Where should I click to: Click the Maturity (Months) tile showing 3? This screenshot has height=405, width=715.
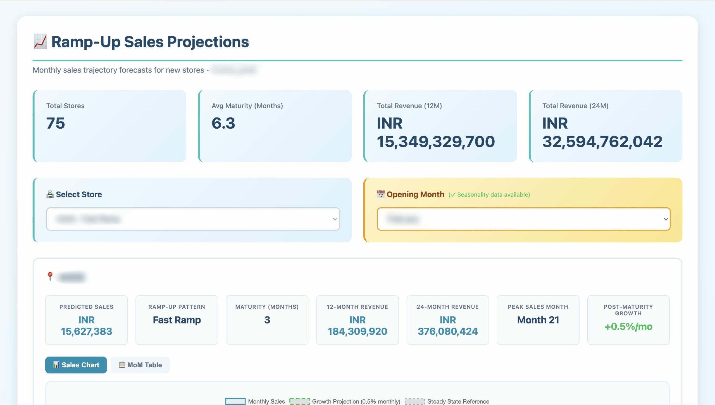pos(267,320)
